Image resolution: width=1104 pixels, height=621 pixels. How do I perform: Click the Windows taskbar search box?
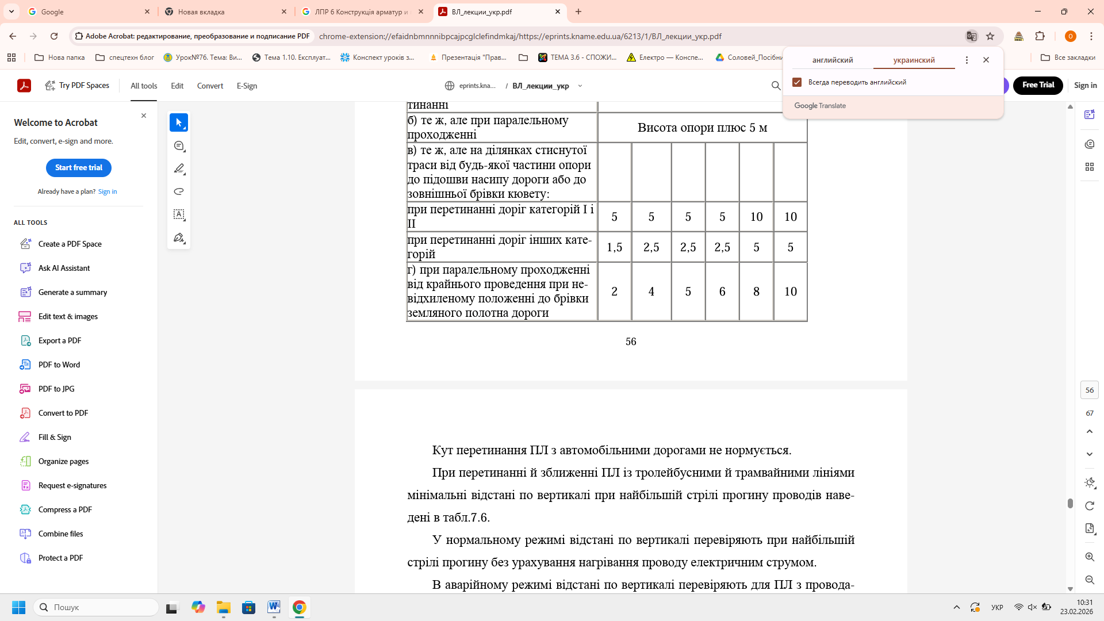(x=96, y=607)
